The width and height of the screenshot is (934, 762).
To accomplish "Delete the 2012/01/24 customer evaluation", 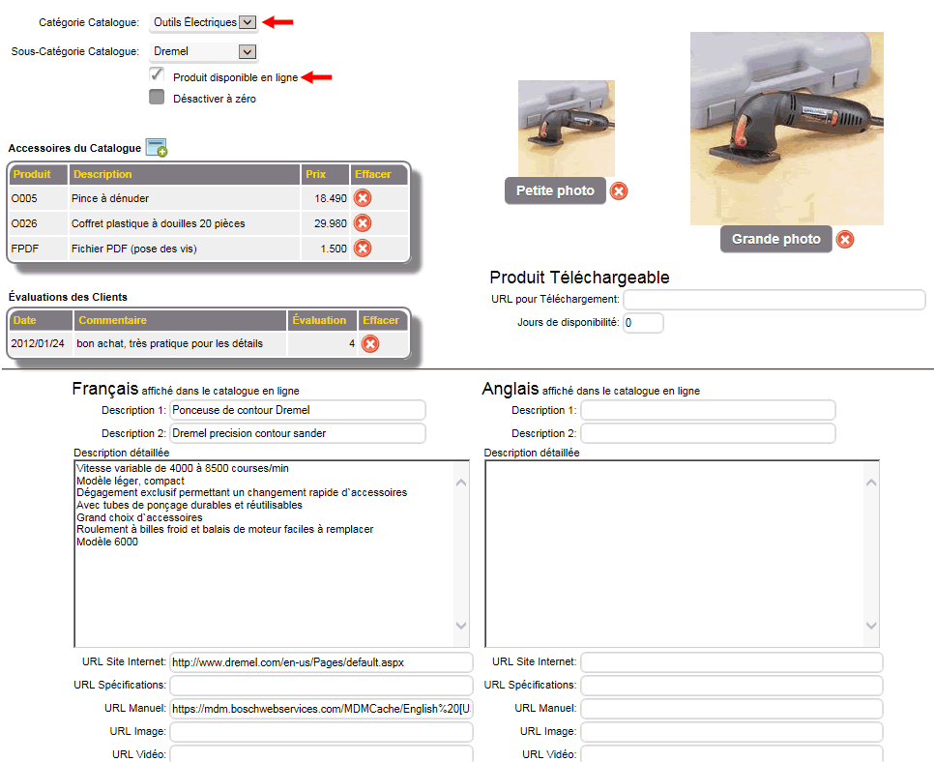I will [370, 343].
